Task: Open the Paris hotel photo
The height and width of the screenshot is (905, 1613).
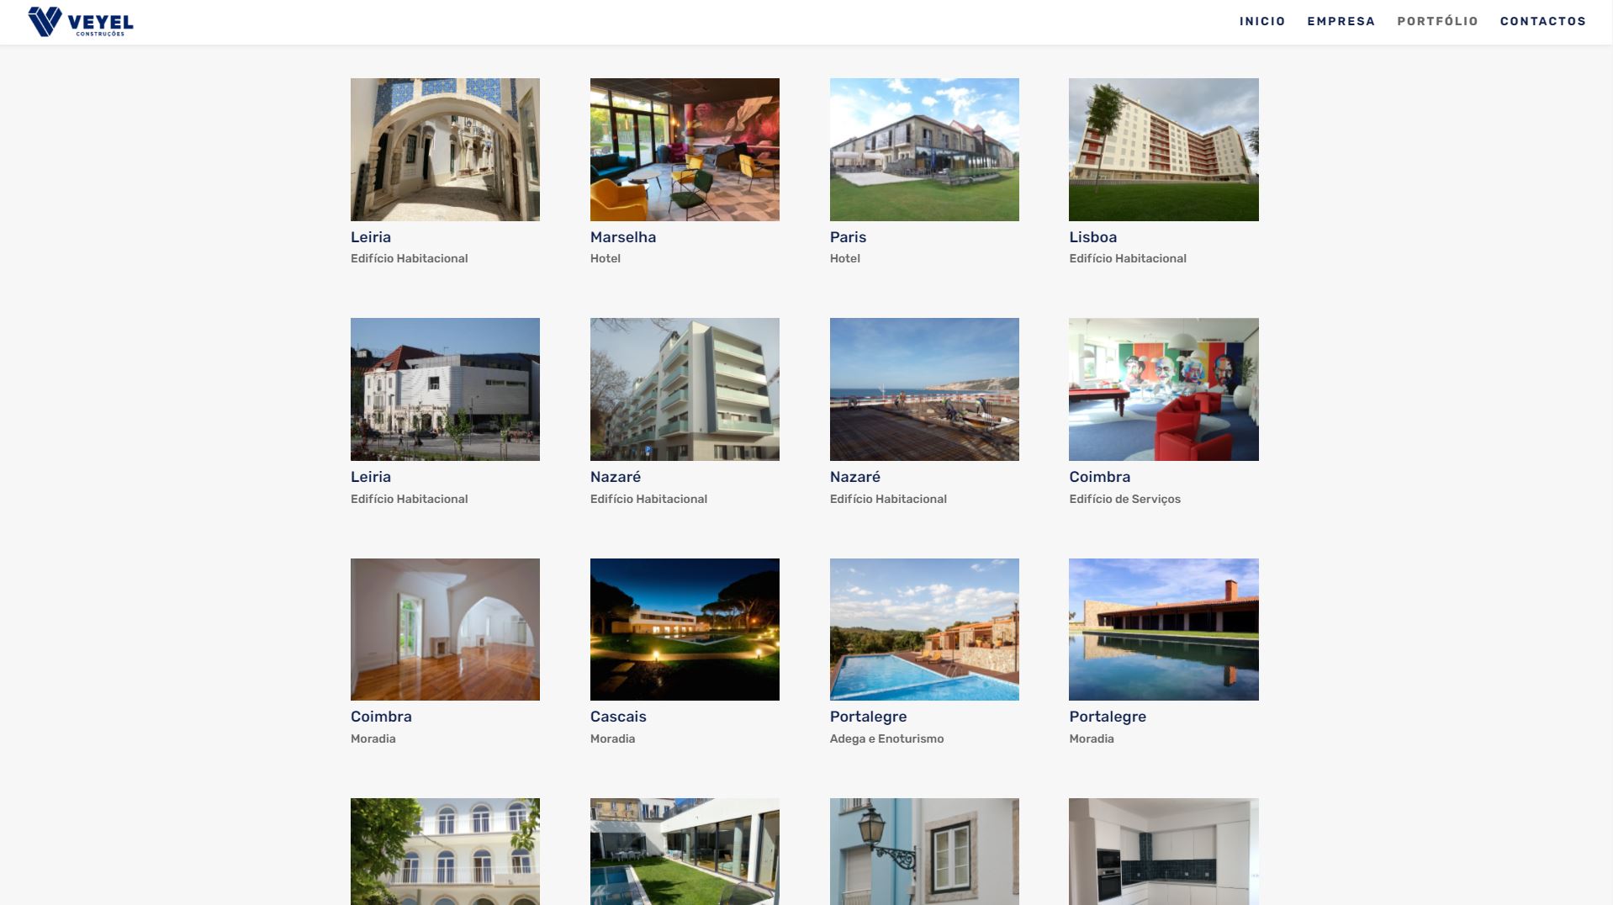Action: pos(924,150)
